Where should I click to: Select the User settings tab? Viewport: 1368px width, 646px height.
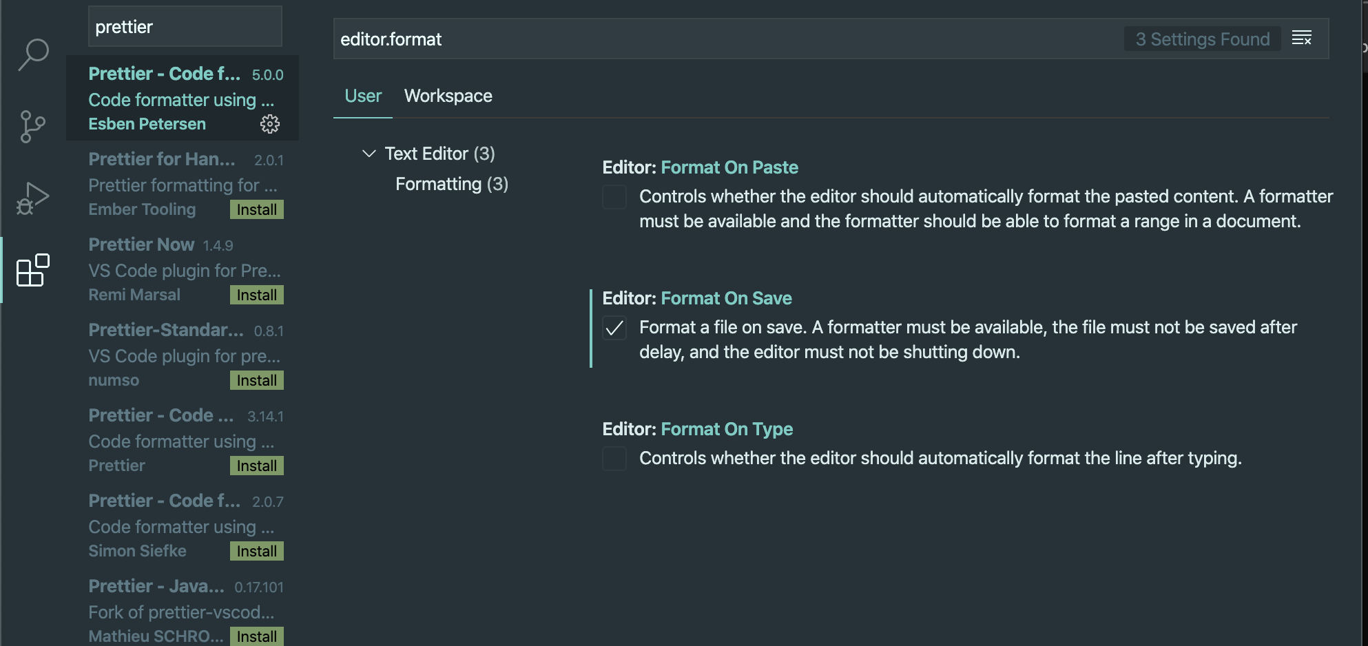tap(363, 96)
